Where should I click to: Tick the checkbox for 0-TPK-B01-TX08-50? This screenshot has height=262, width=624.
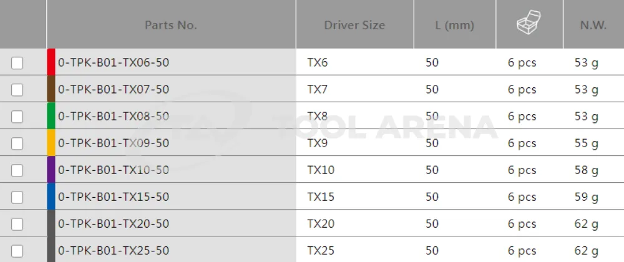click(17, 117)
